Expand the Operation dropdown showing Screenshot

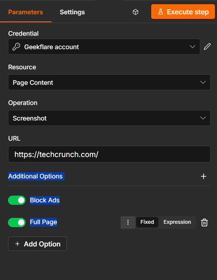point(109,118)
